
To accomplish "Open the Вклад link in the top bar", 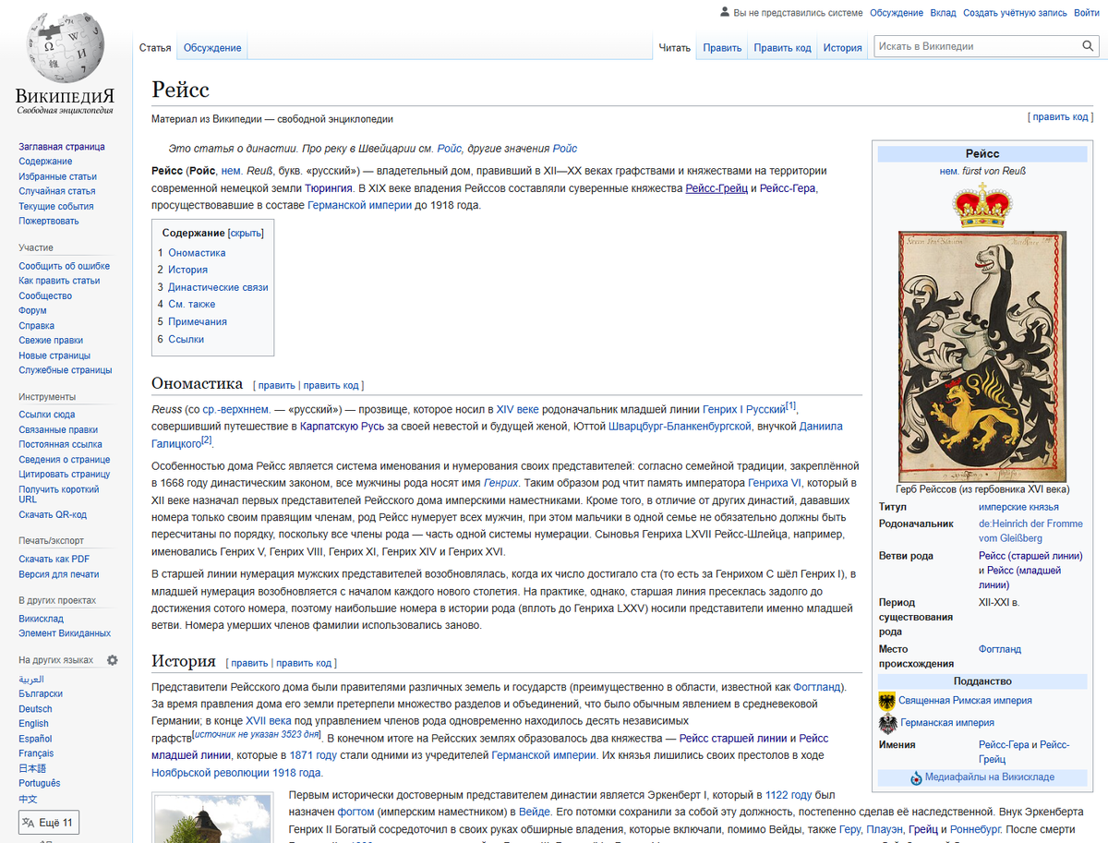I will coord(943,13).
